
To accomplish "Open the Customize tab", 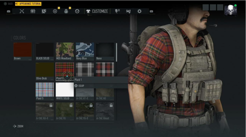I will tap(97, 11).
